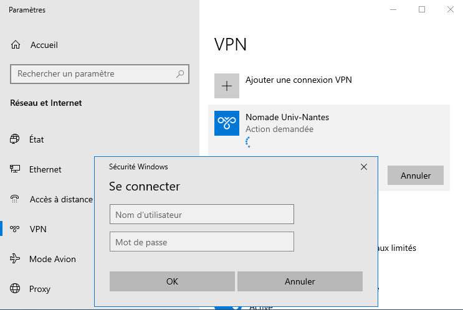Open the Ethernet settings page
Viewport: 463px width, 310px height.
click(x=45, y=169)
